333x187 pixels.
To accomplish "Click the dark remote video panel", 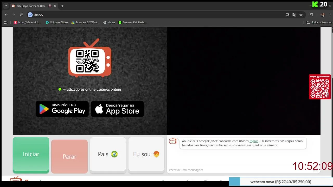I will [244, 81].
